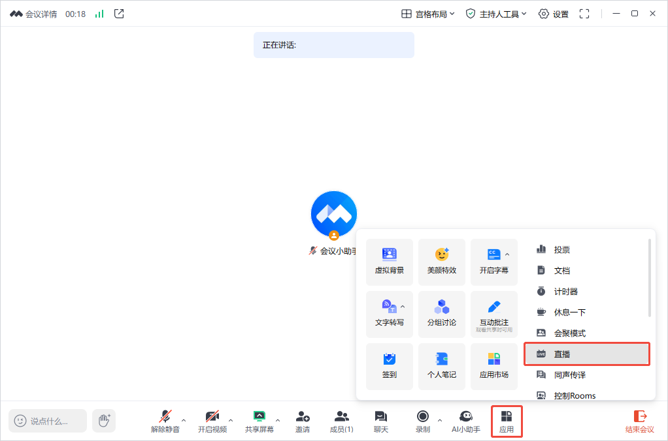The height and width of the screenshot is (441, 668).
Task: Select 控制Rooms entry
Action: [x=587, y=395]
